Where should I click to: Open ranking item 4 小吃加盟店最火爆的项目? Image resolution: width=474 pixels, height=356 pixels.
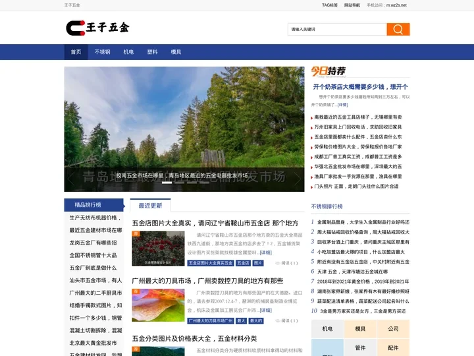[x=361, y=252]
